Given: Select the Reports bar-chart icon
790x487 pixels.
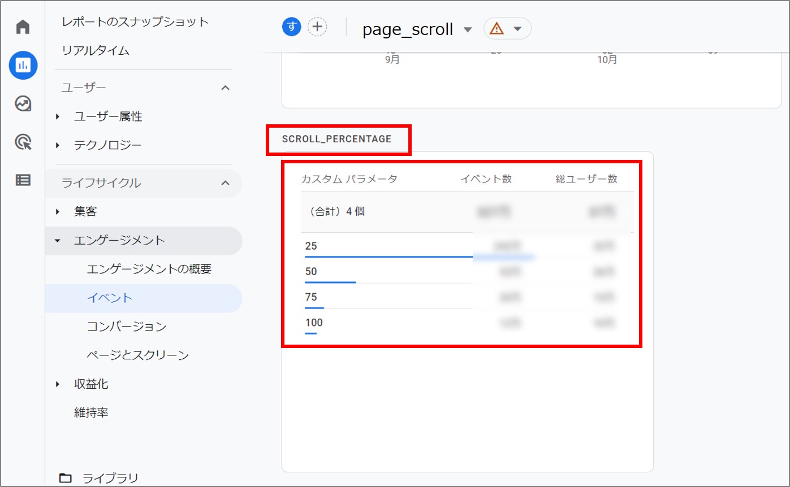Looking at the screenshot, I should click(x=23, y=66).
